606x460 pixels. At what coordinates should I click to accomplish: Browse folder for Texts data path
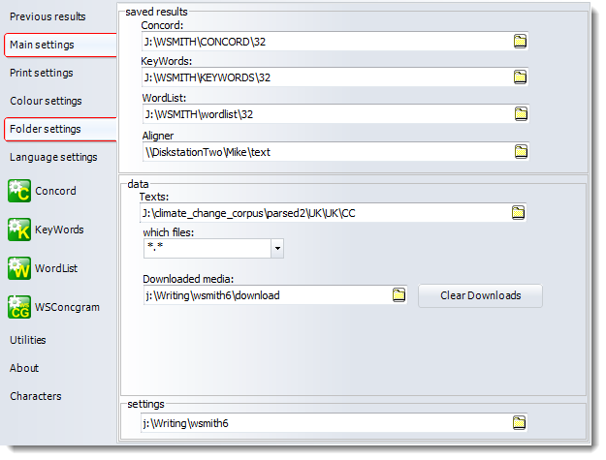(518, 212)
